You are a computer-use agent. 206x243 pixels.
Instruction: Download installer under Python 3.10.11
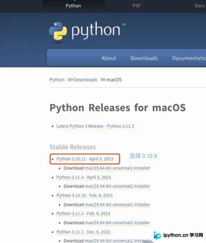[117, 168]
